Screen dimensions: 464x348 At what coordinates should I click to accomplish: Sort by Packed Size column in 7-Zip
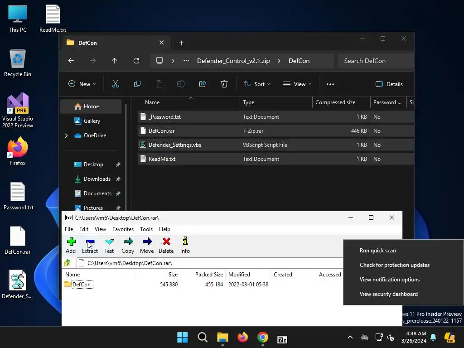pos(203,274)
